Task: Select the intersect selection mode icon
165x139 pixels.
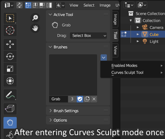Action: click(x=49, y=5)
